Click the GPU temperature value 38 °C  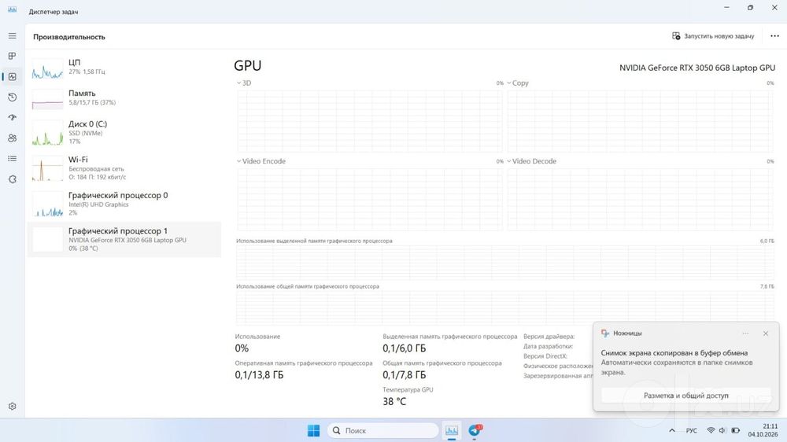(394, 401)
